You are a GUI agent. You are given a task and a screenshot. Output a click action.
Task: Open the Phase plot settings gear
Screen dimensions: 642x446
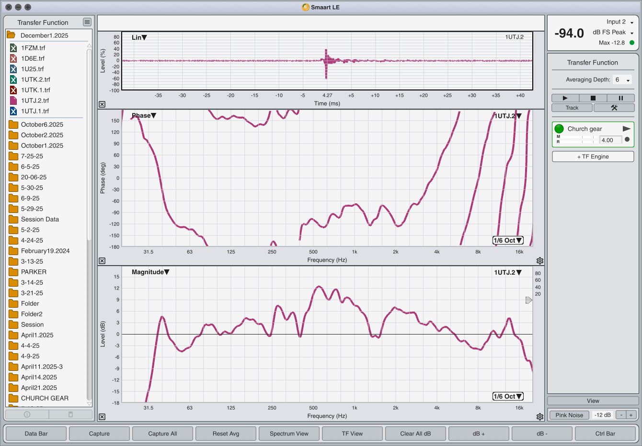540,261
